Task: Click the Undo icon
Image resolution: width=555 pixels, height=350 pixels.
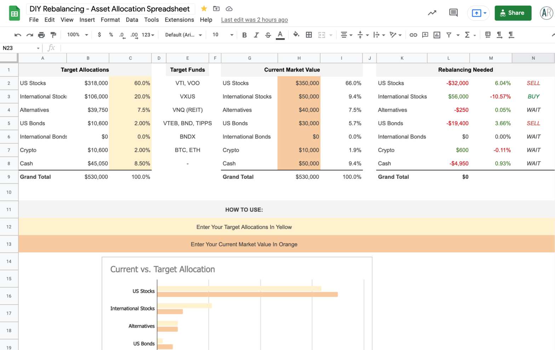Action: (18, 35)
